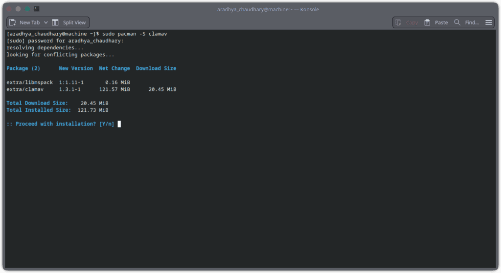Click 'extra/clamav' package name
This screenshot has height=273, width=501.
pos(25,90)
